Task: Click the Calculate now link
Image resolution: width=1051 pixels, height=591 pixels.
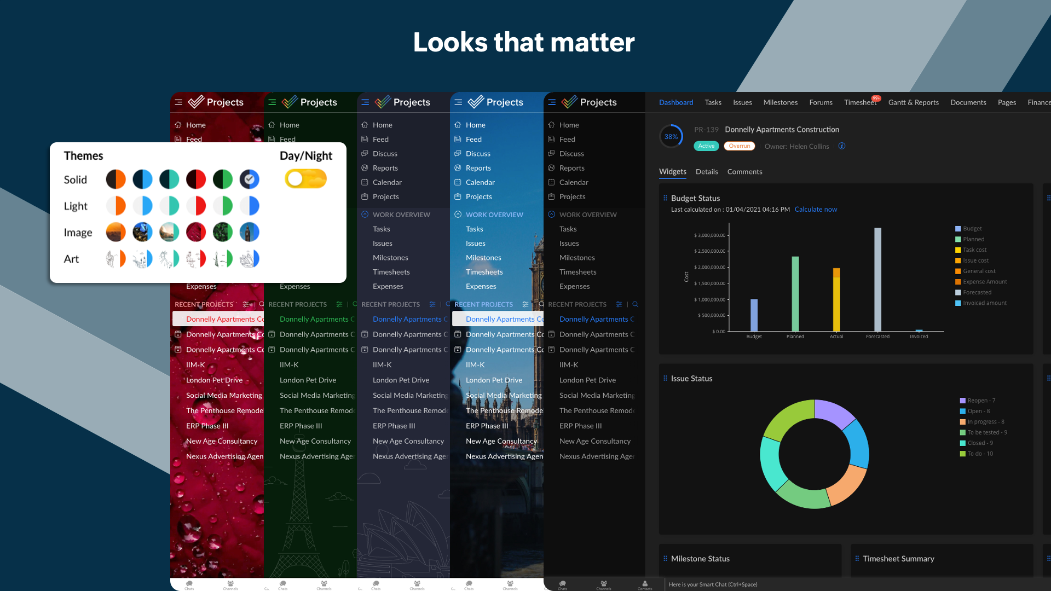Action: (816, 210)
